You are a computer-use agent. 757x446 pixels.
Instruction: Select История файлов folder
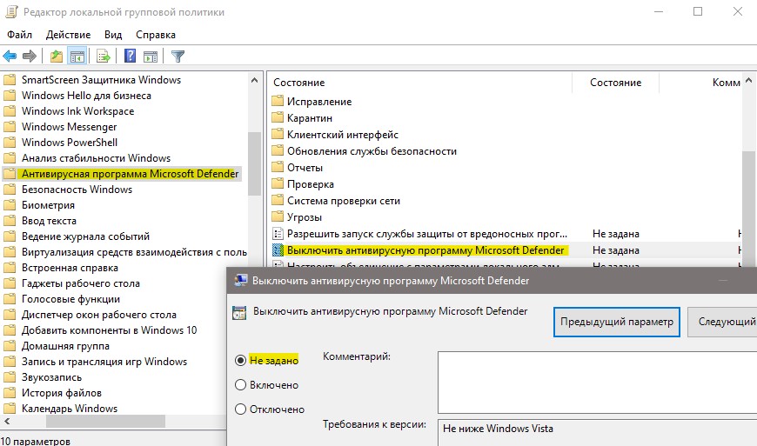click(x=61, y=393)
